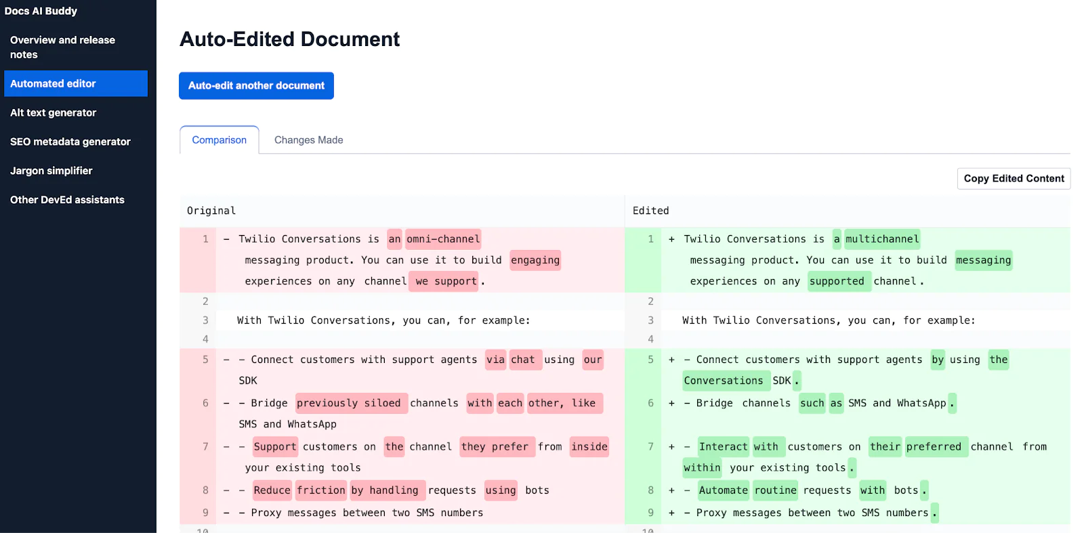Click 'With Twilio Conversations' line in edited
The height and width of the screenshot is (533, 1084).
point(829,320)
